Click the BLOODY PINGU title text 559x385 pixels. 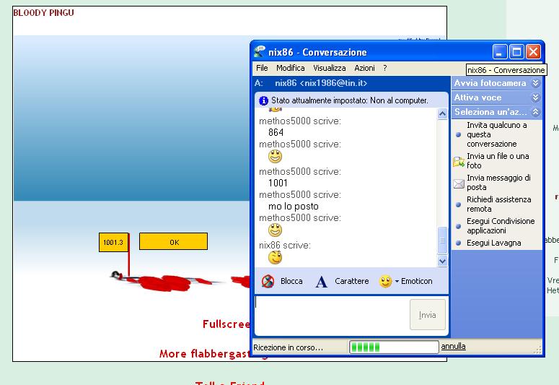43,13
